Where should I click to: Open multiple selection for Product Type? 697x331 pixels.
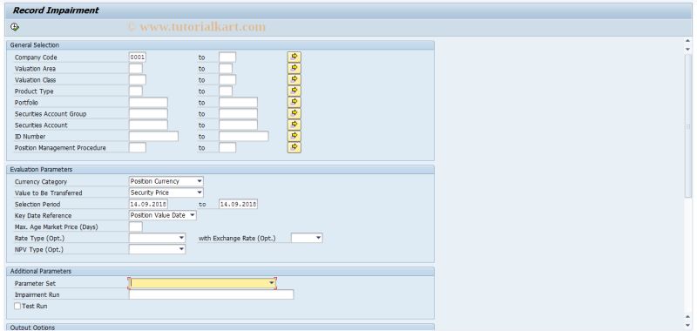click(294, 91)
